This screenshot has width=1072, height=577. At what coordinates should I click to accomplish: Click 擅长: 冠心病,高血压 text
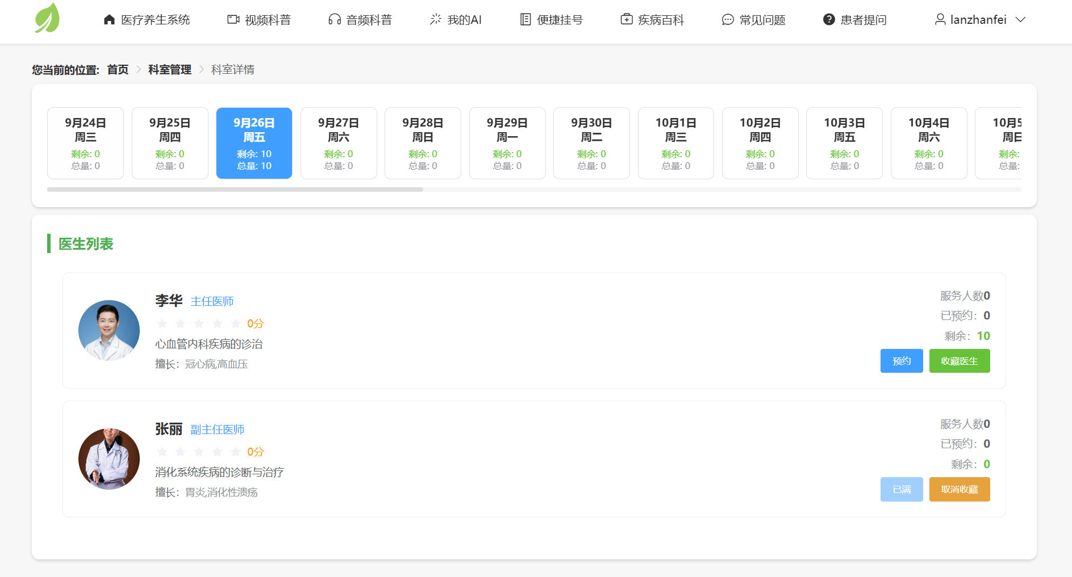pos(202,364)
